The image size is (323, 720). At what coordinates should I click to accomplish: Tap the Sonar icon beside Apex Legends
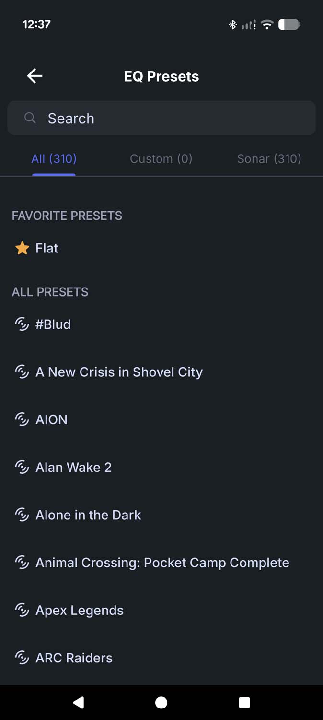pos(22,610)
